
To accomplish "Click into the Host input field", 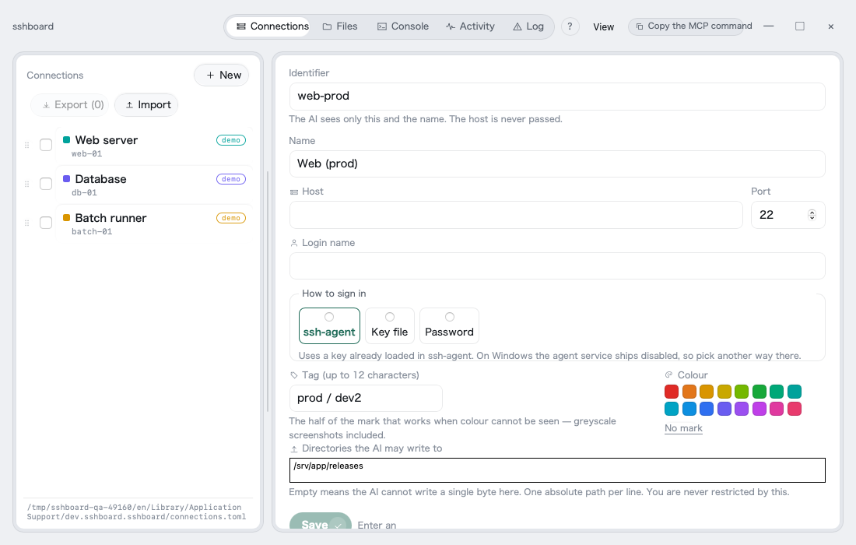I will [x=516, y=215].
